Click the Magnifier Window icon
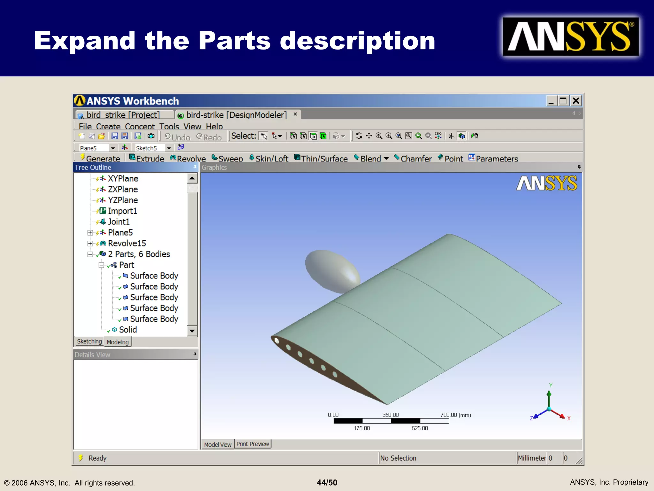 [x=408, y=136]
